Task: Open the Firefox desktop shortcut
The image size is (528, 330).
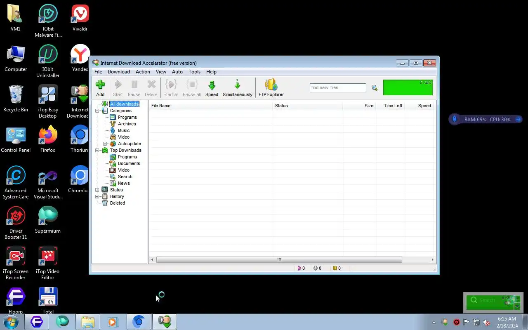Action: coord(48,139)
